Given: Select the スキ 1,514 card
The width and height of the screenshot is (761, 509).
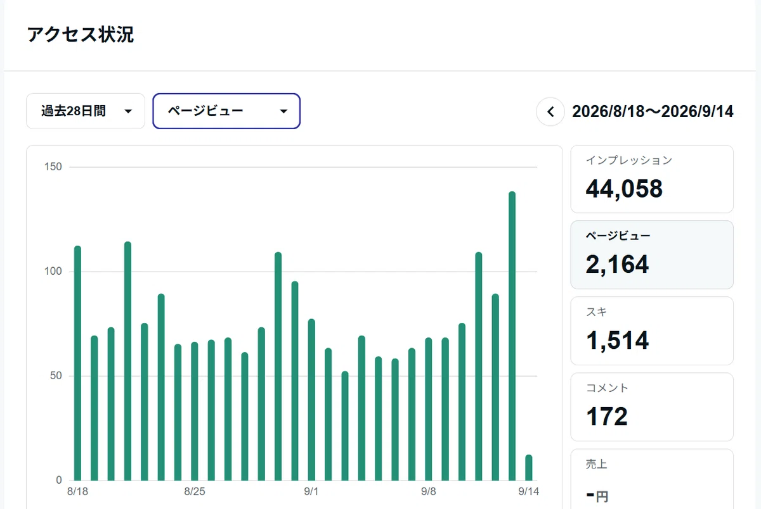Looking at the screenshot, I should [x=652, y=331].
